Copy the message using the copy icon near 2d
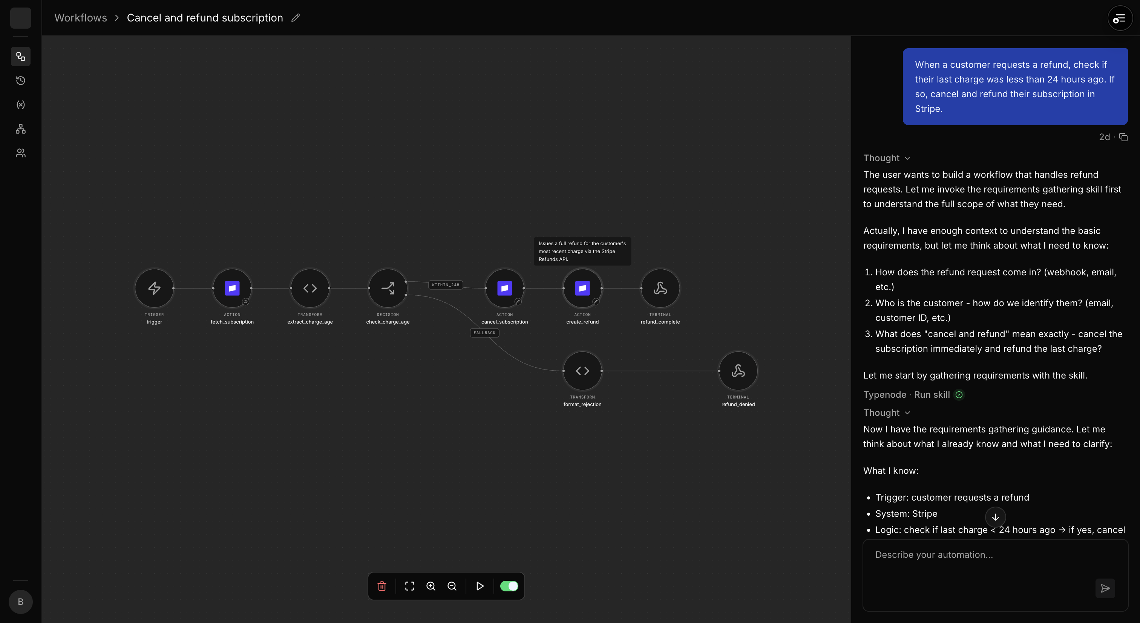The image size is (1140, 623). click(1123, 137)
